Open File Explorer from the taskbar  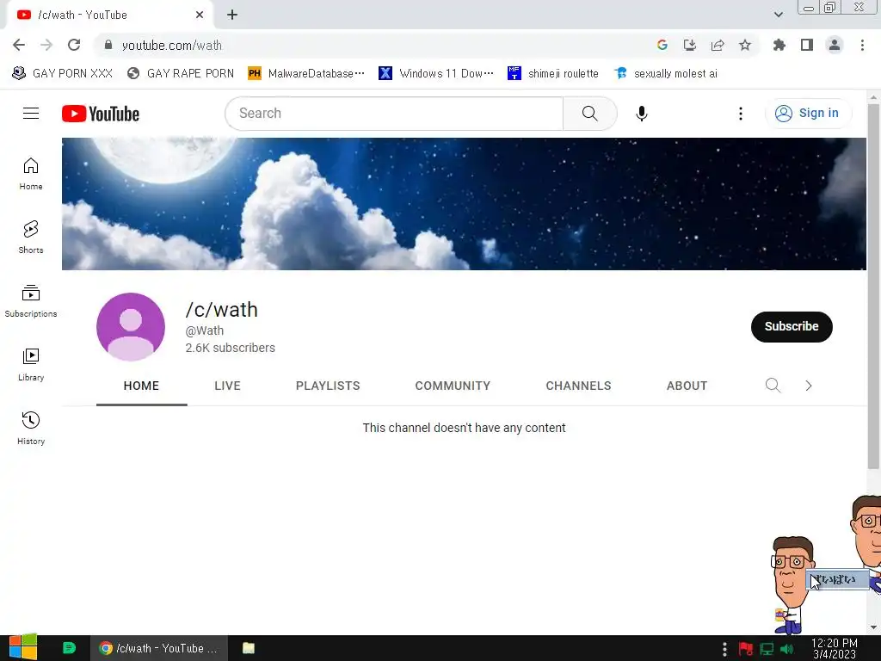click(249, 648)
